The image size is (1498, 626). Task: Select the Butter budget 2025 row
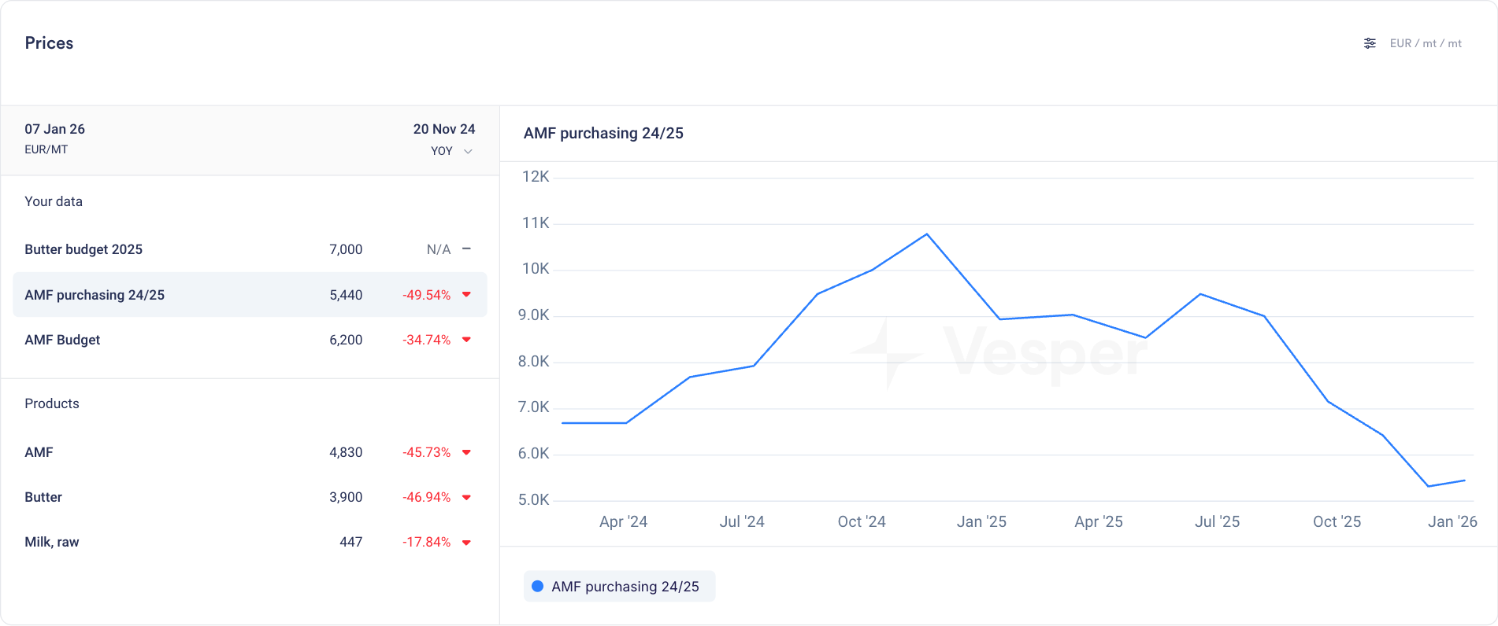point(83,249)
